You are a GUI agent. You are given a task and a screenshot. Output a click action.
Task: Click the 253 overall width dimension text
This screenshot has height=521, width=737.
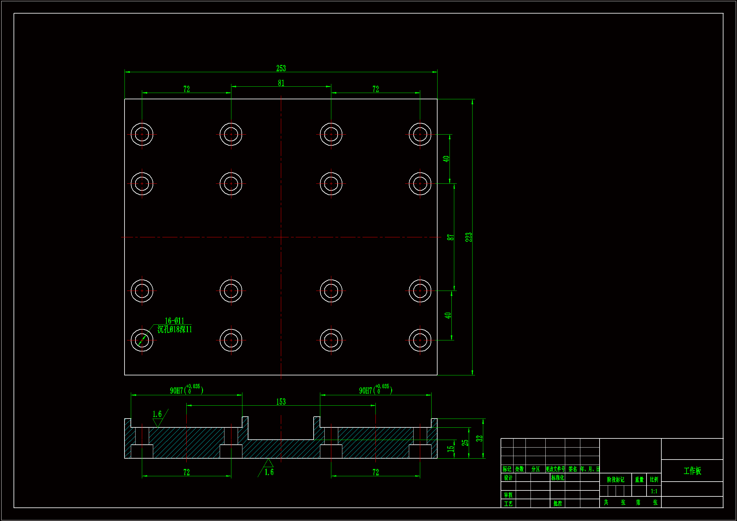click(x=281, y=68)
